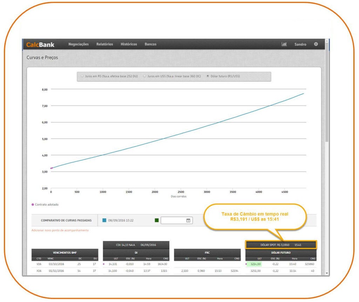359x302 pixels.
Task: Select Juros em US$ radio option
Action: (145, 76)
